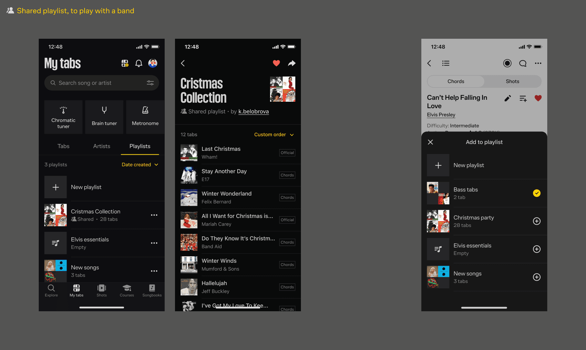Open All I Want for Christmas by Mariah Carey

(238, 220)
